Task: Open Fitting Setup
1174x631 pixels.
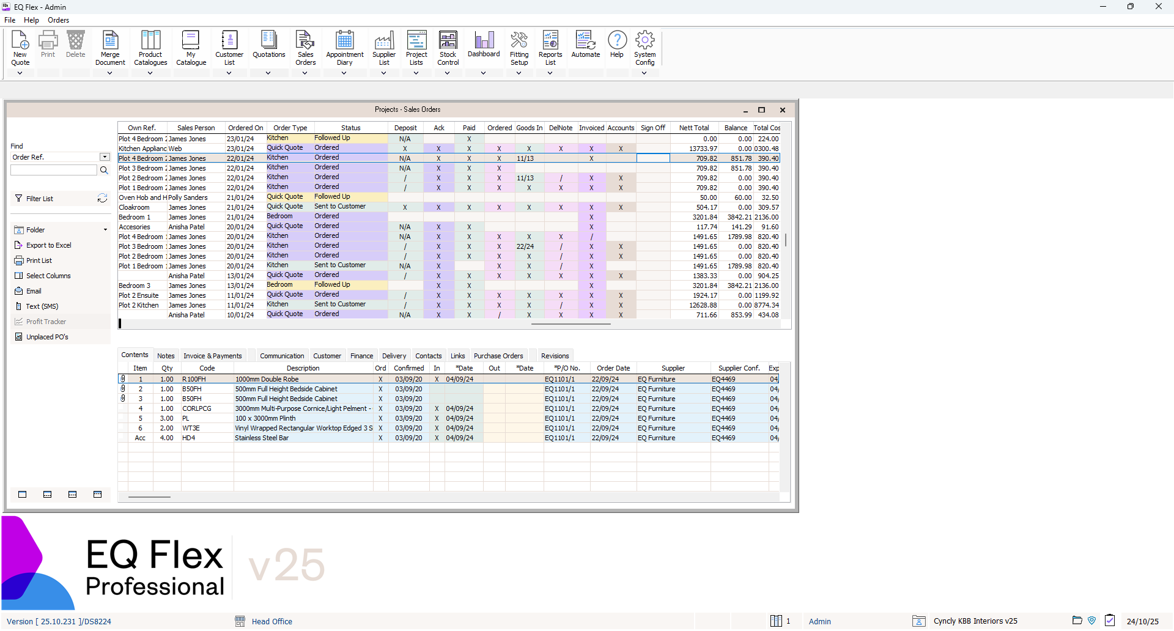Action: click(x=519, y=46)
